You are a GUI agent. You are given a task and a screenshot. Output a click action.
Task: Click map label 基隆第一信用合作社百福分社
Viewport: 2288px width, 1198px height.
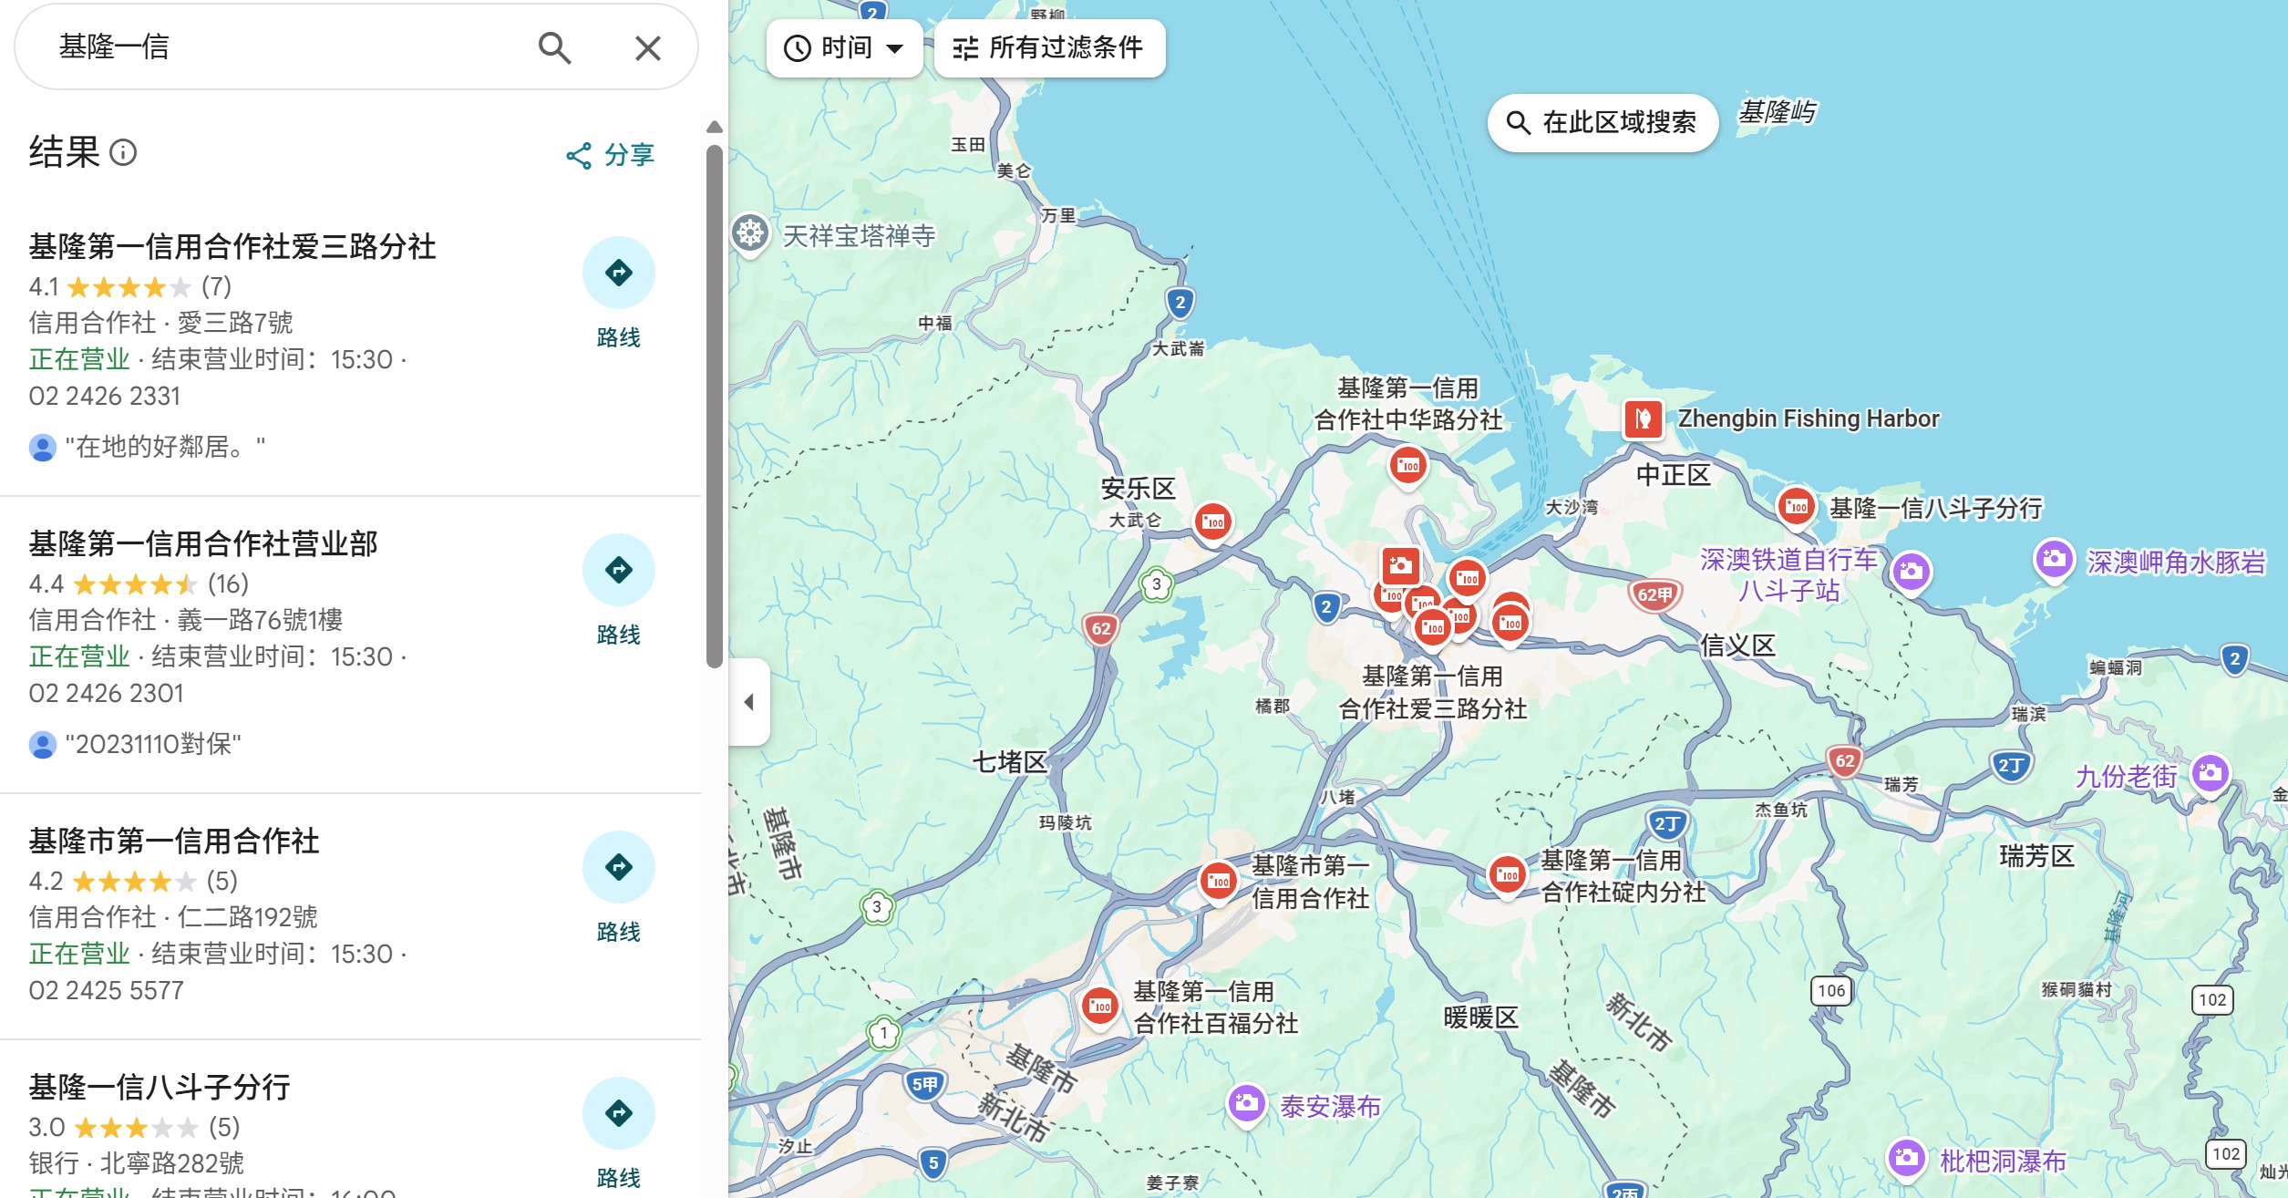click(1215, 1007)
